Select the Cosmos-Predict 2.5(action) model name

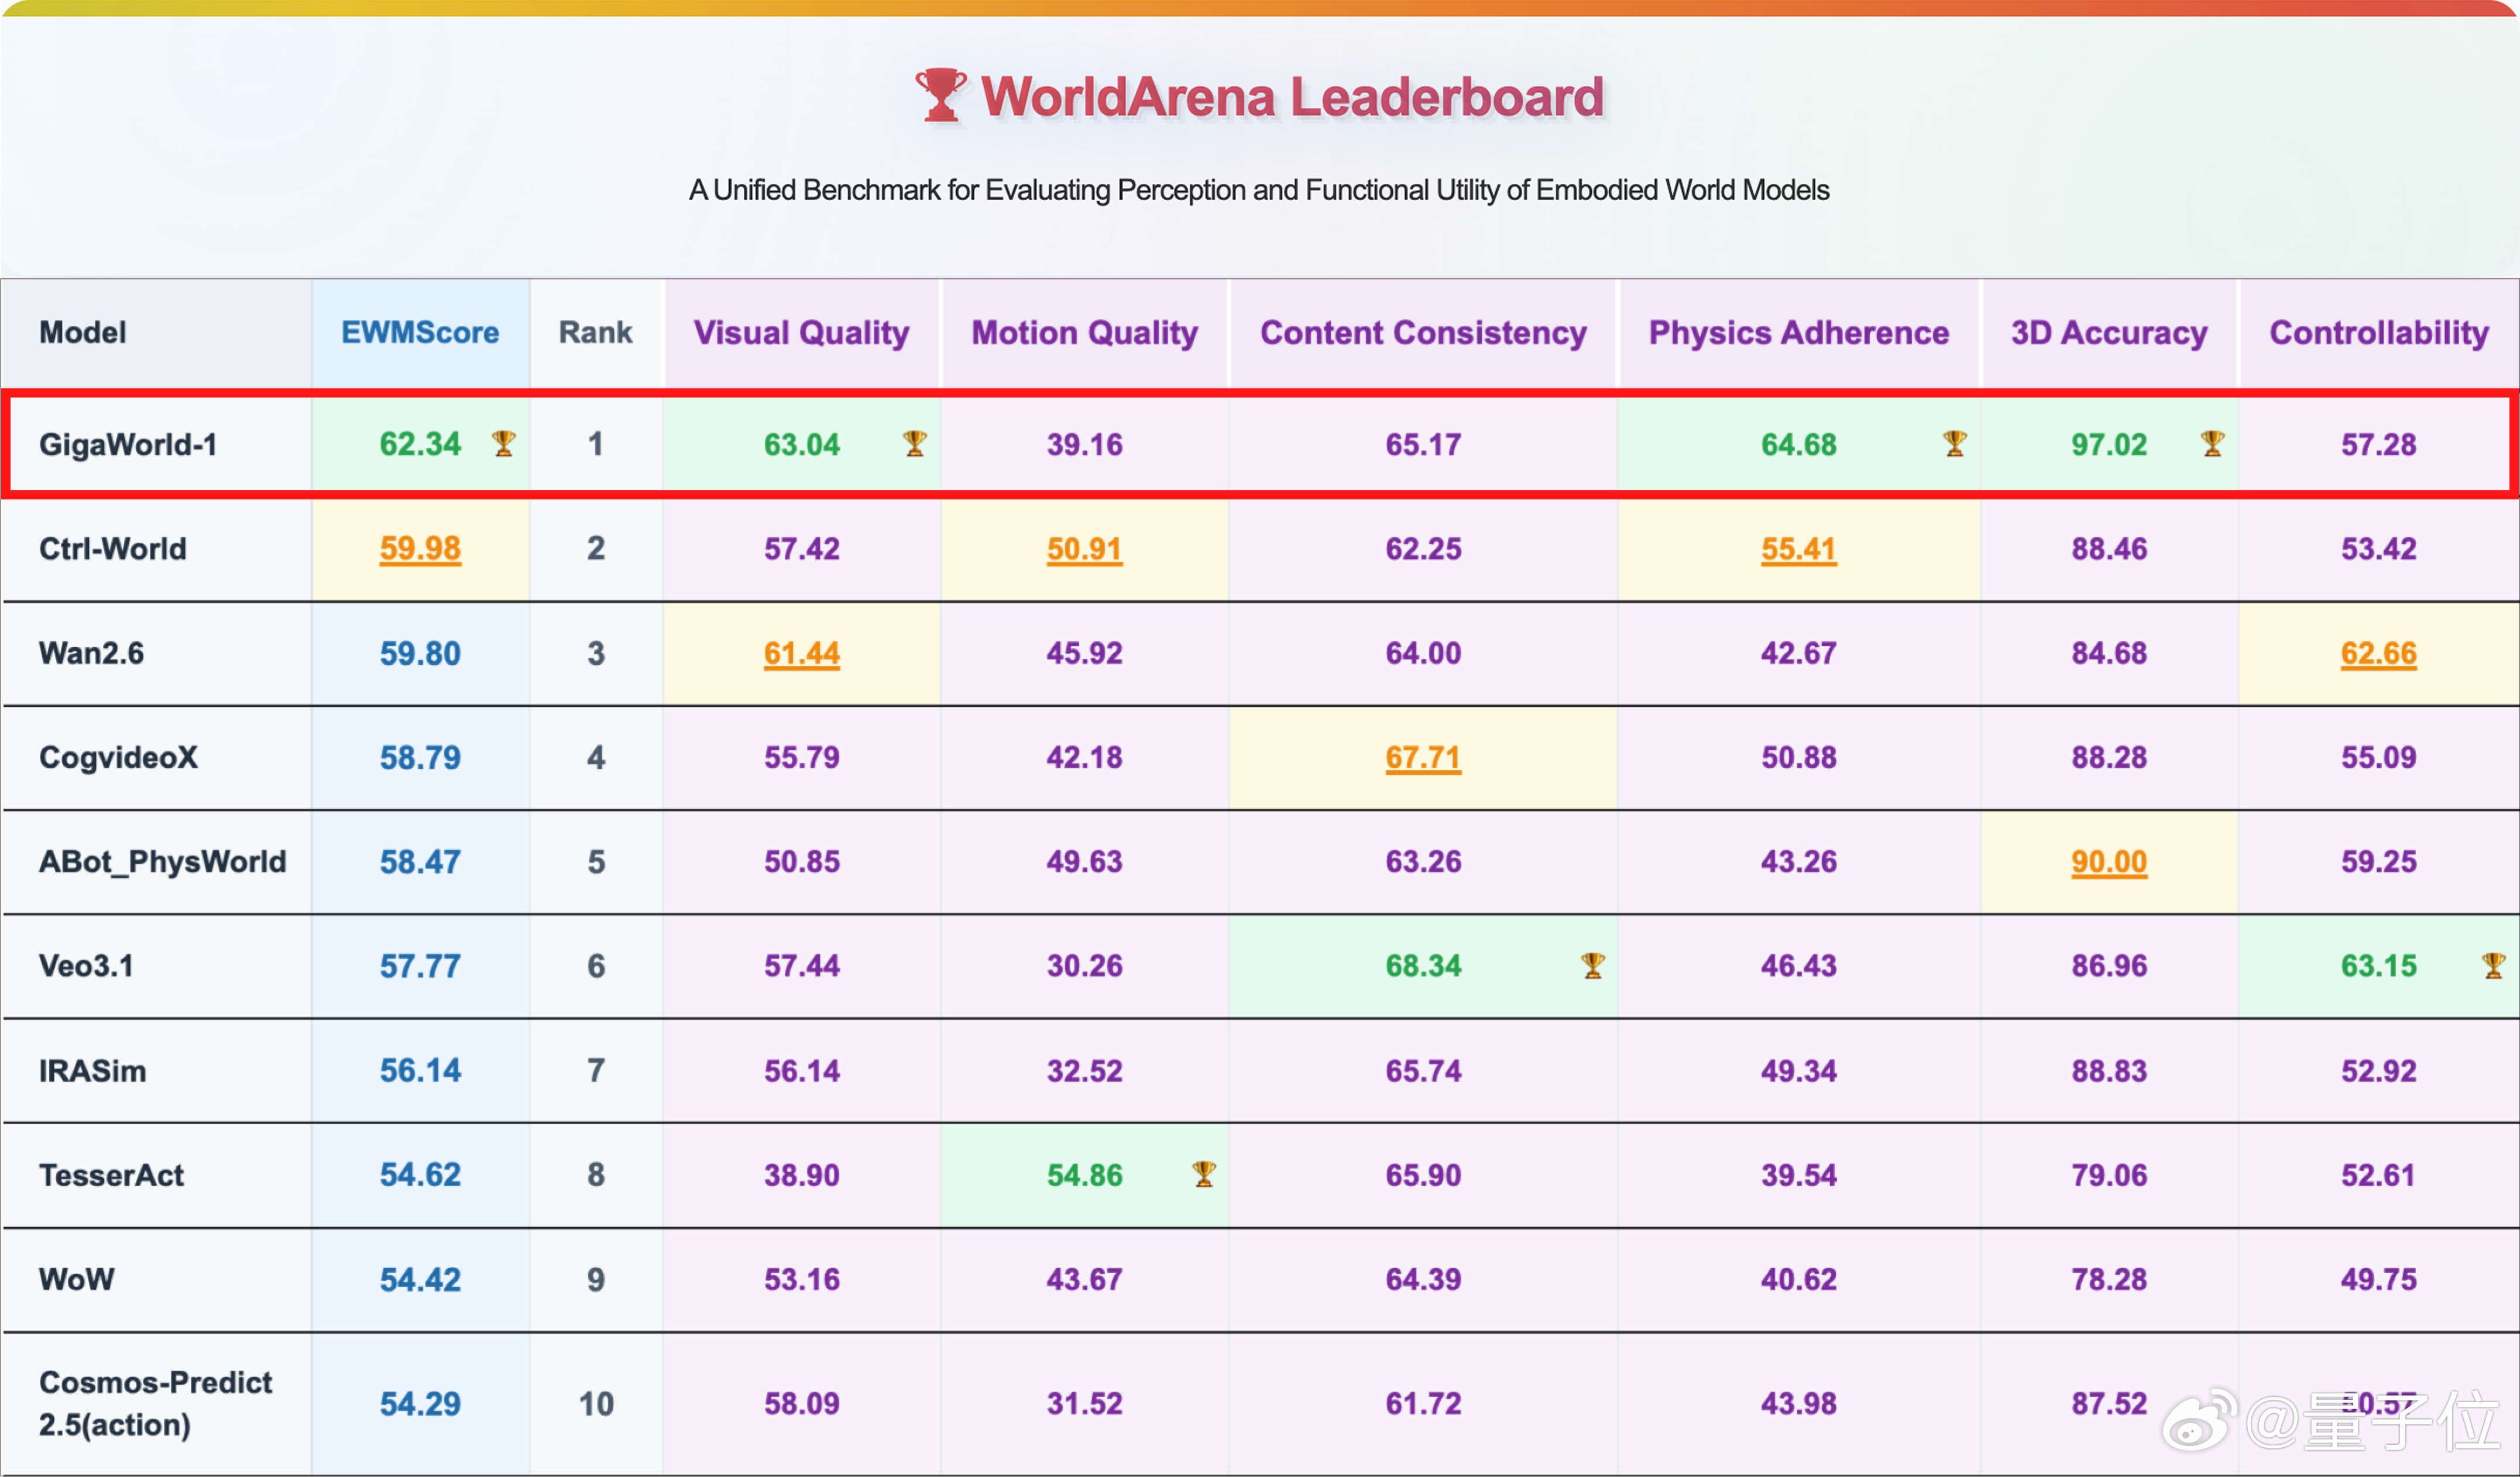pos(155,1402)
